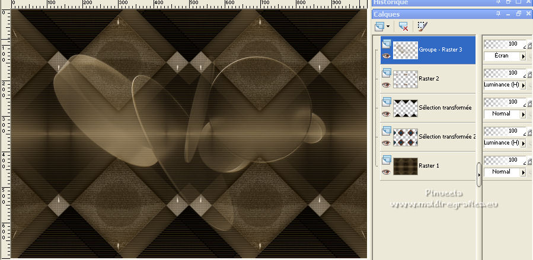Screen dimensions: 533x260
Task: Click the layer type icon of Raster 1
Action: click(x=386, y=160)
